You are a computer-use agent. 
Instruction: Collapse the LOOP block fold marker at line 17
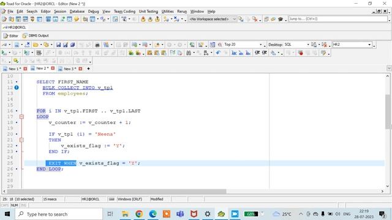[x=22, y=117]
